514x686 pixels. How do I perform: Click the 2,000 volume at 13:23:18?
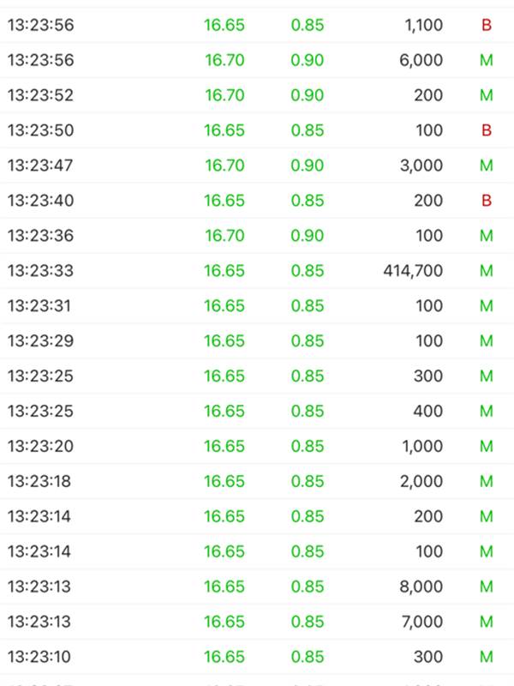[x=421, y=482]
